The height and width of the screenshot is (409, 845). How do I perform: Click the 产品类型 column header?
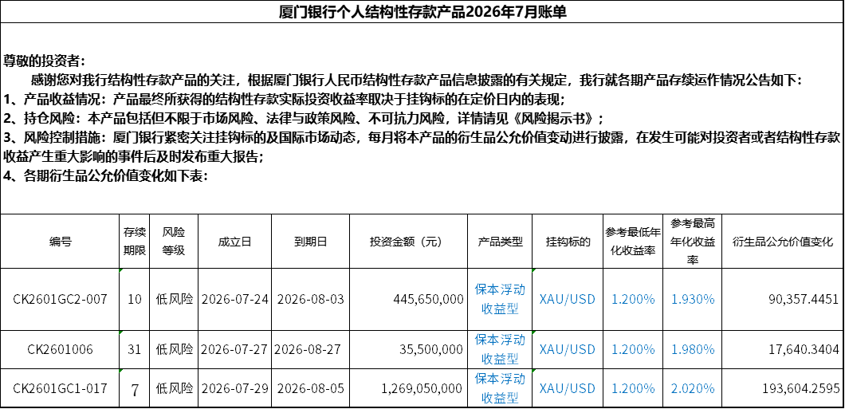pos(500,242)
